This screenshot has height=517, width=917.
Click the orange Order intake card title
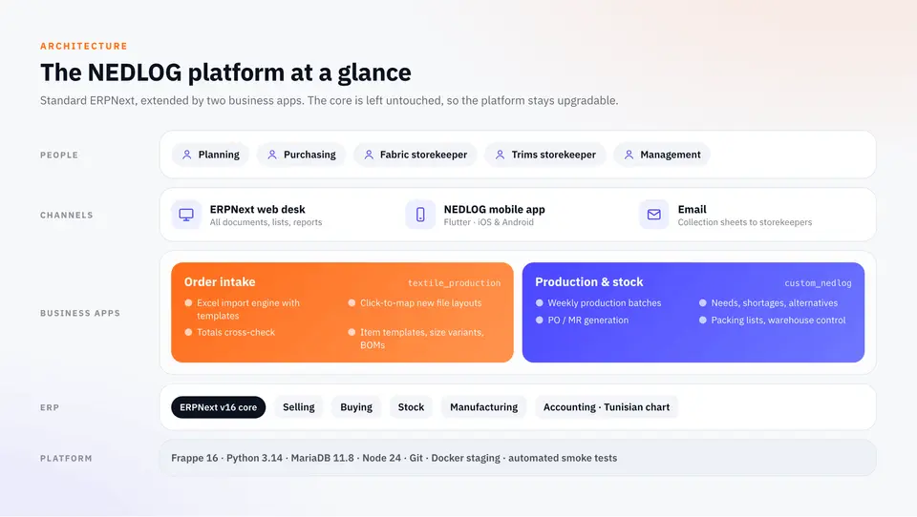pos(220,282)
